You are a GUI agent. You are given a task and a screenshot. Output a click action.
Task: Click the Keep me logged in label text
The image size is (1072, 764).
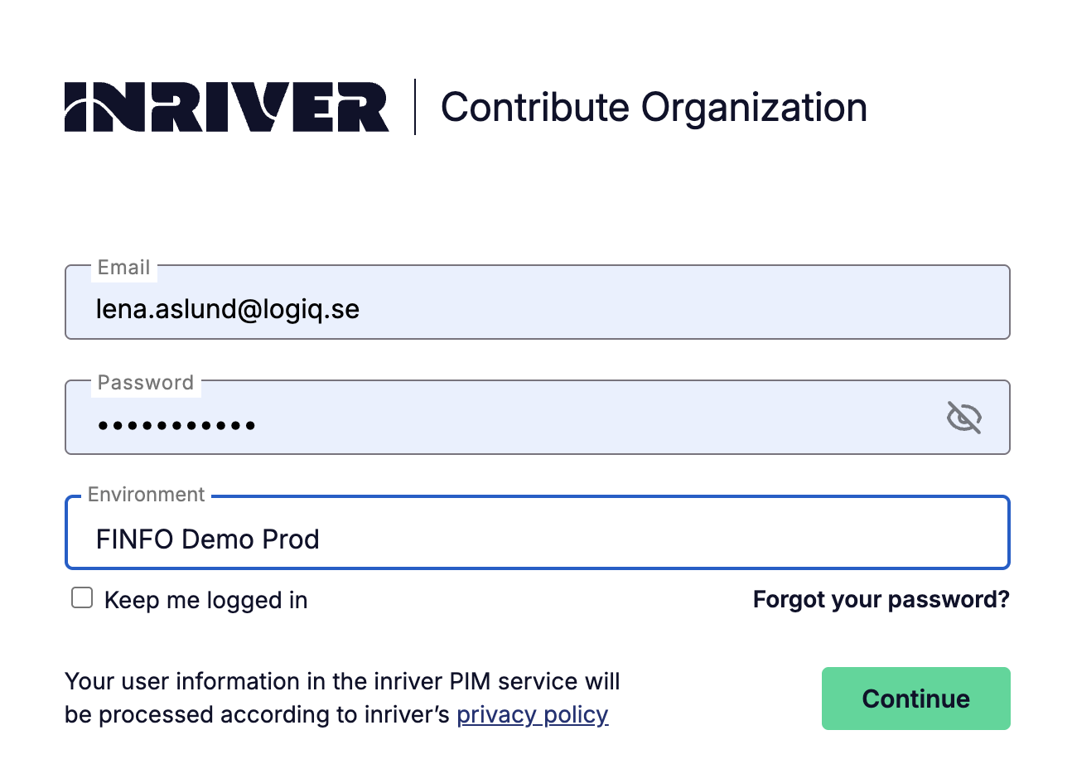205,600
